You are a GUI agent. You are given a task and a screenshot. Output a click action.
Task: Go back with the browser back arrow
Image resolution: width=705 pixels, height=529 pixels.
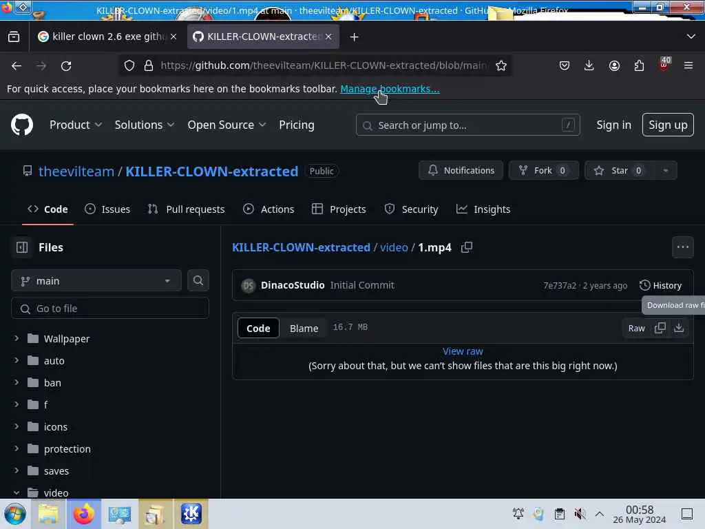pos(17,66)
